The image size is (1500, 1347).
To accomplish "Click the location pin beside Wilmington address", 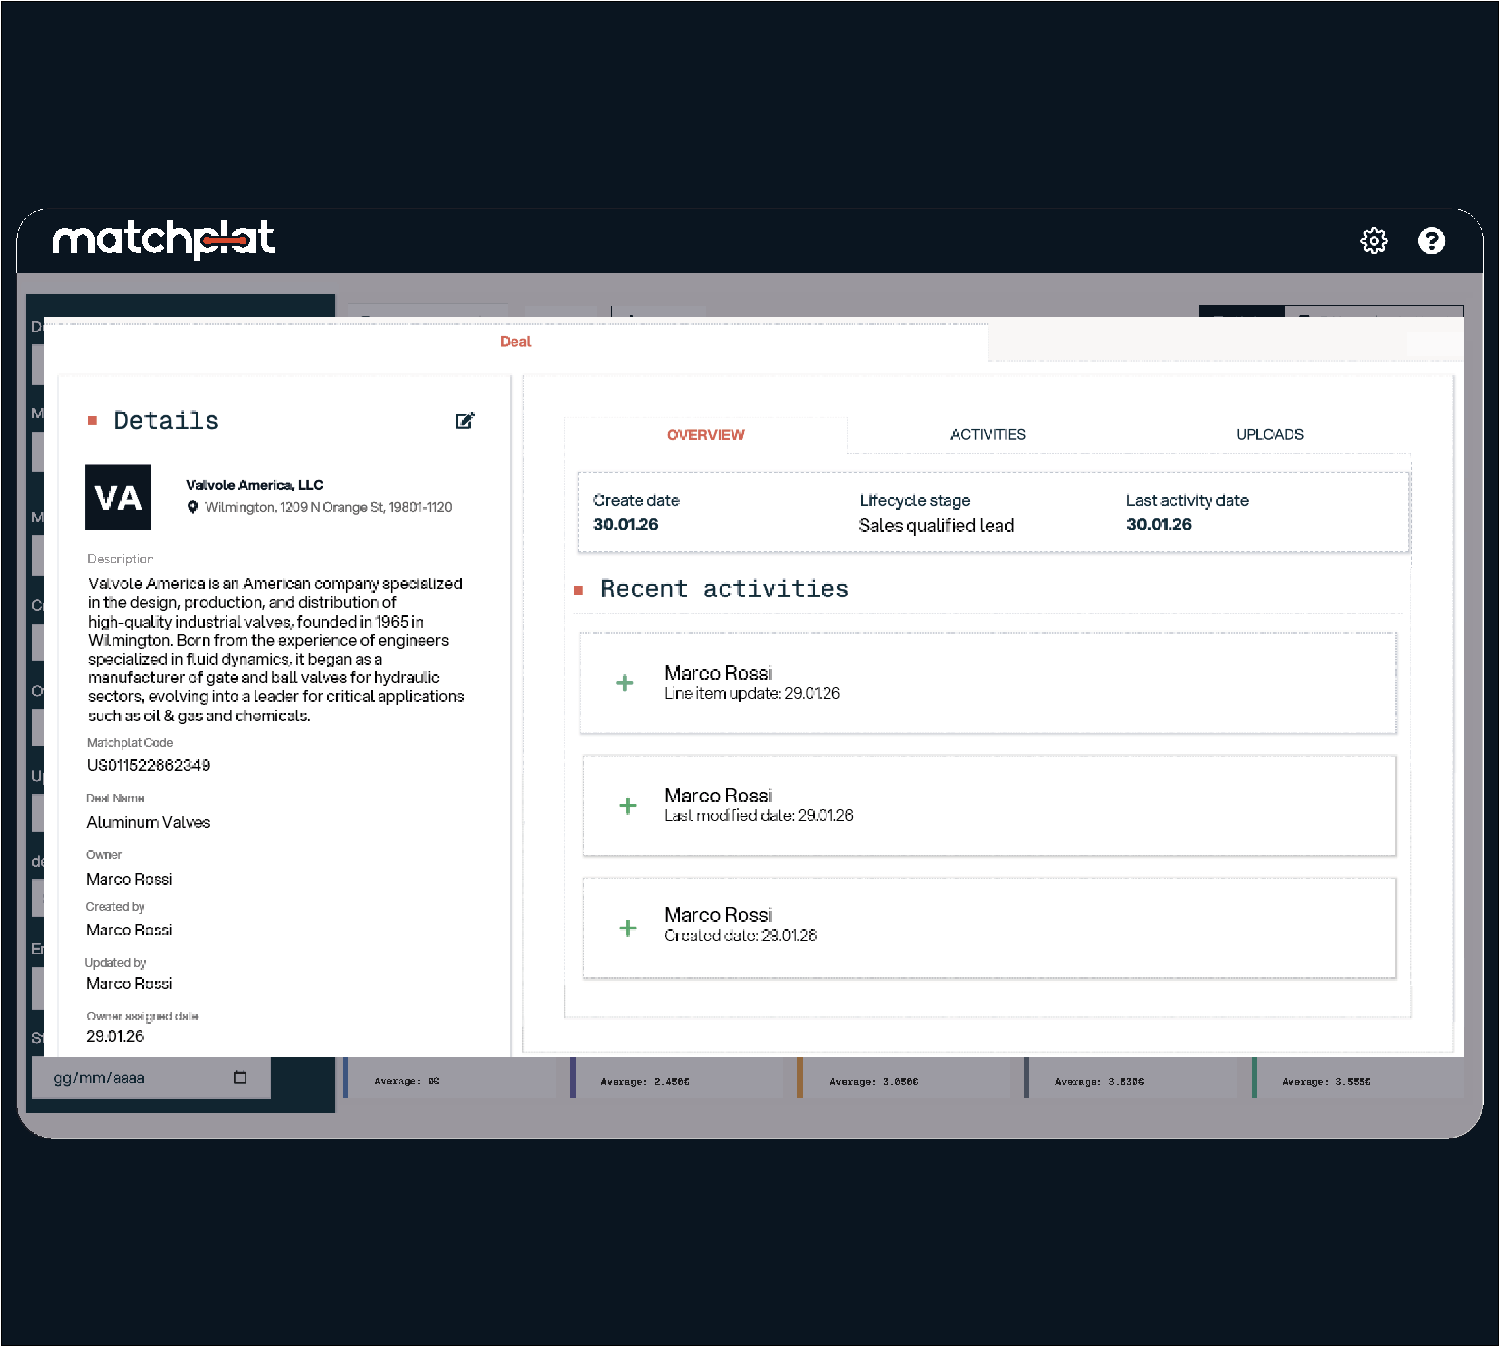I will pyautogui.click(x=192, y=507).
